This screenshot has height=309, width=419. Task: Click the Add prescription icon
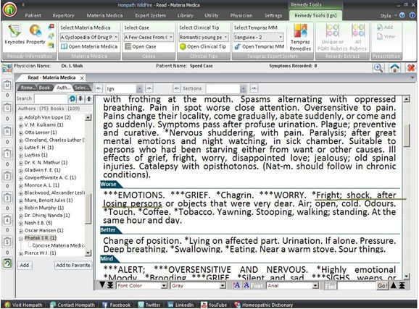(x=385, y=27)
